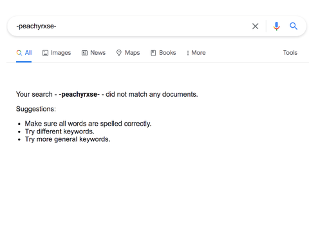Open the Books results tab label
The image size is (309, 232).
[x=167, y=53]
